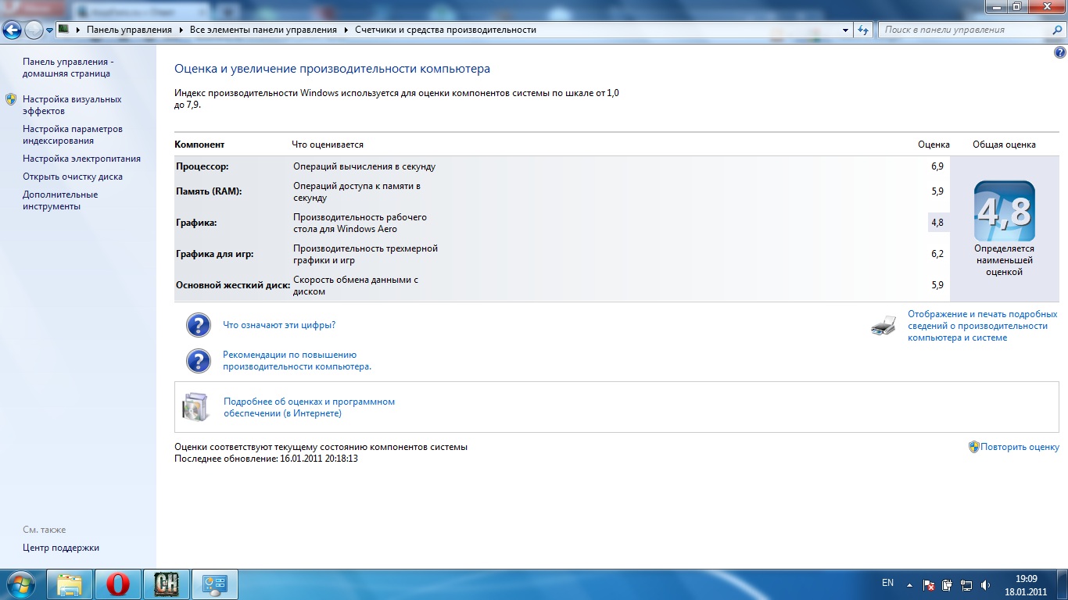Click the EN language indicator
This screenshot has height=600, width=1068.
(887, 583)
